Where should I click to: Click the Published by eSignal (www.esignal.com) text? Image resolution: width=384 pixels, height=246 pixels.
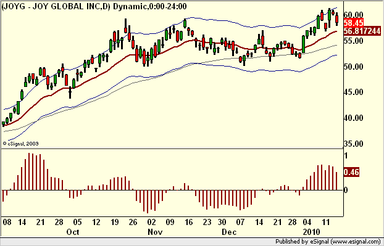click(x=328, y=242)
